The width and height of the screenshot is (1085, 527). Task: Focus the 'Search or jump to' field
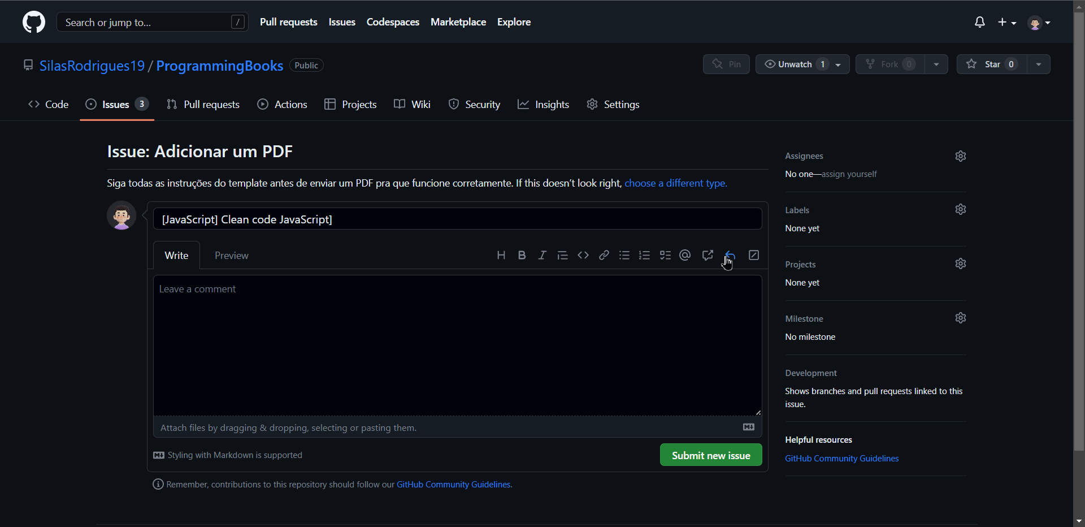153,22
